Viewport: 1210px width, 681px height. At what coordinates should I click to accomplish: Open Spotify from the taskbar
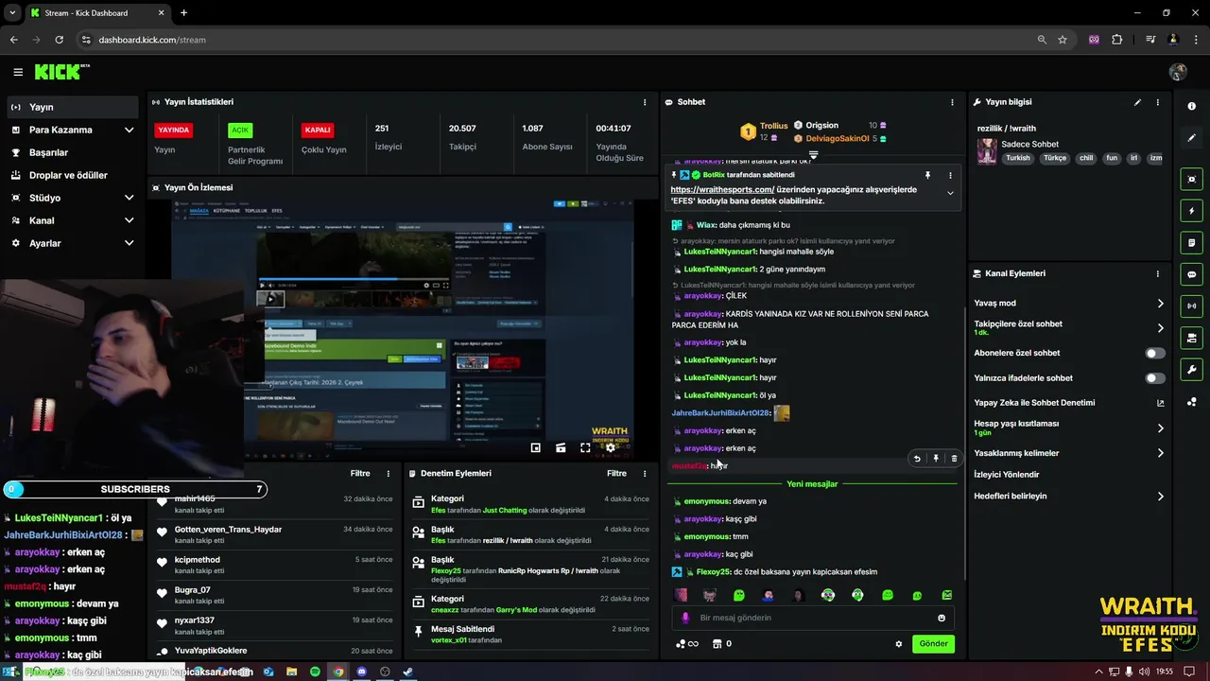tap(315, 672)
